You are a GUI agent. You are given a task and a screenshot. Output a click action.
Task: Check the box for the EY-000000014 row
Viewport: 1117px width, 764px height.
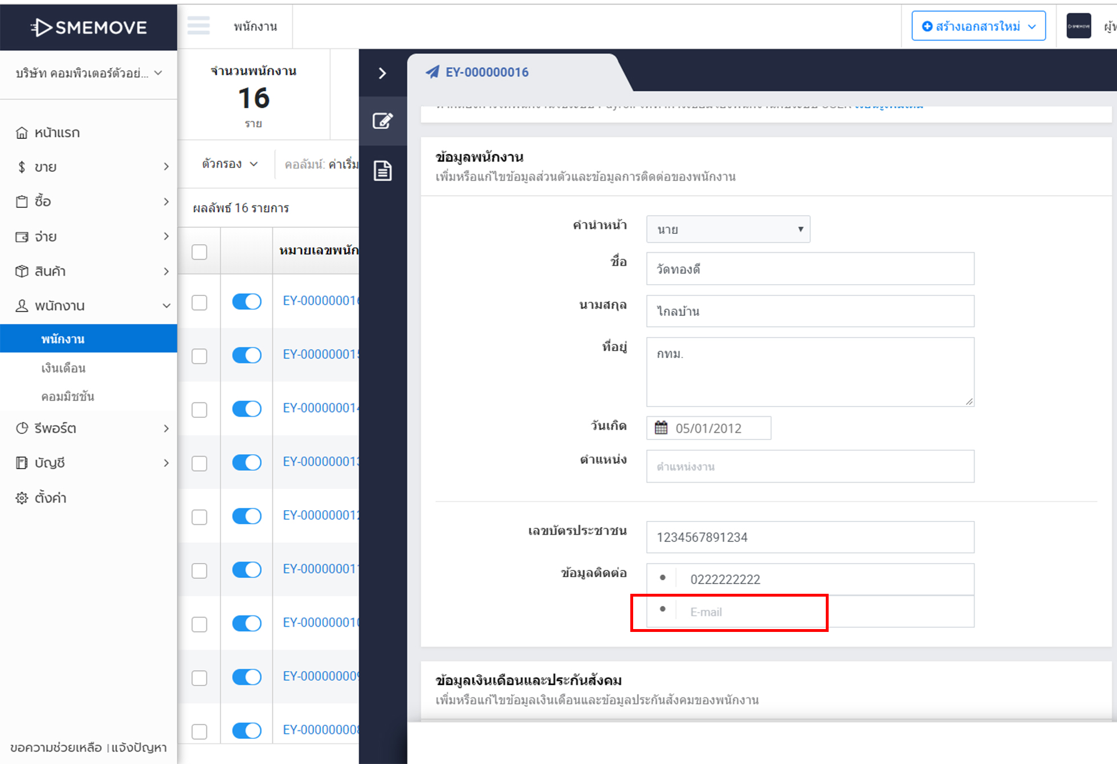(x=199, y=409)
